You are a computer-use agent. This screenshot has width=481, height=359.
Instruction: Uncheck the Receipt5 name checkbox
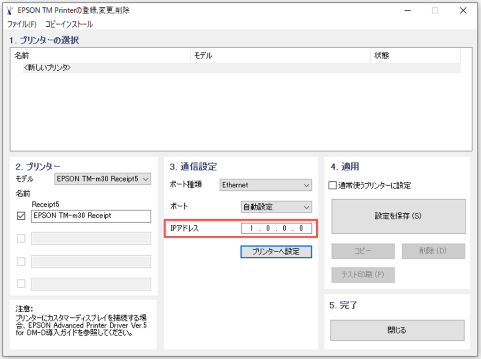tap(21, 216)
